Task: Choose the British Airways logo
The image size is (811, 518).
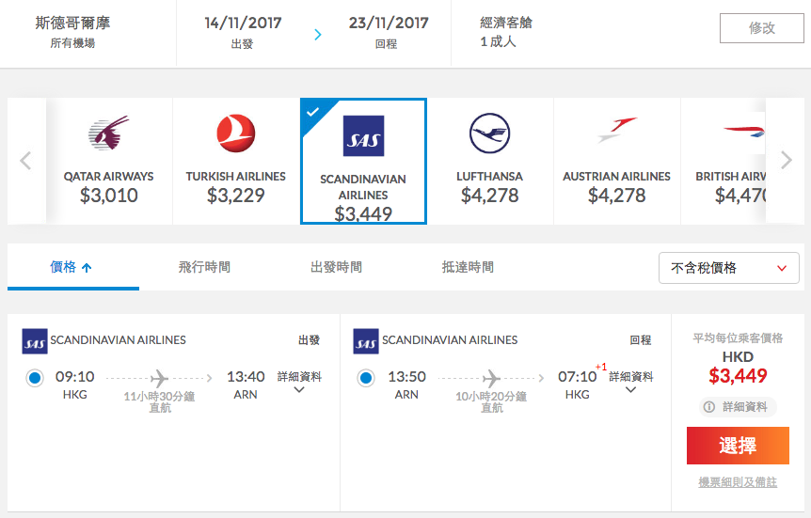Action: (744, 132)
